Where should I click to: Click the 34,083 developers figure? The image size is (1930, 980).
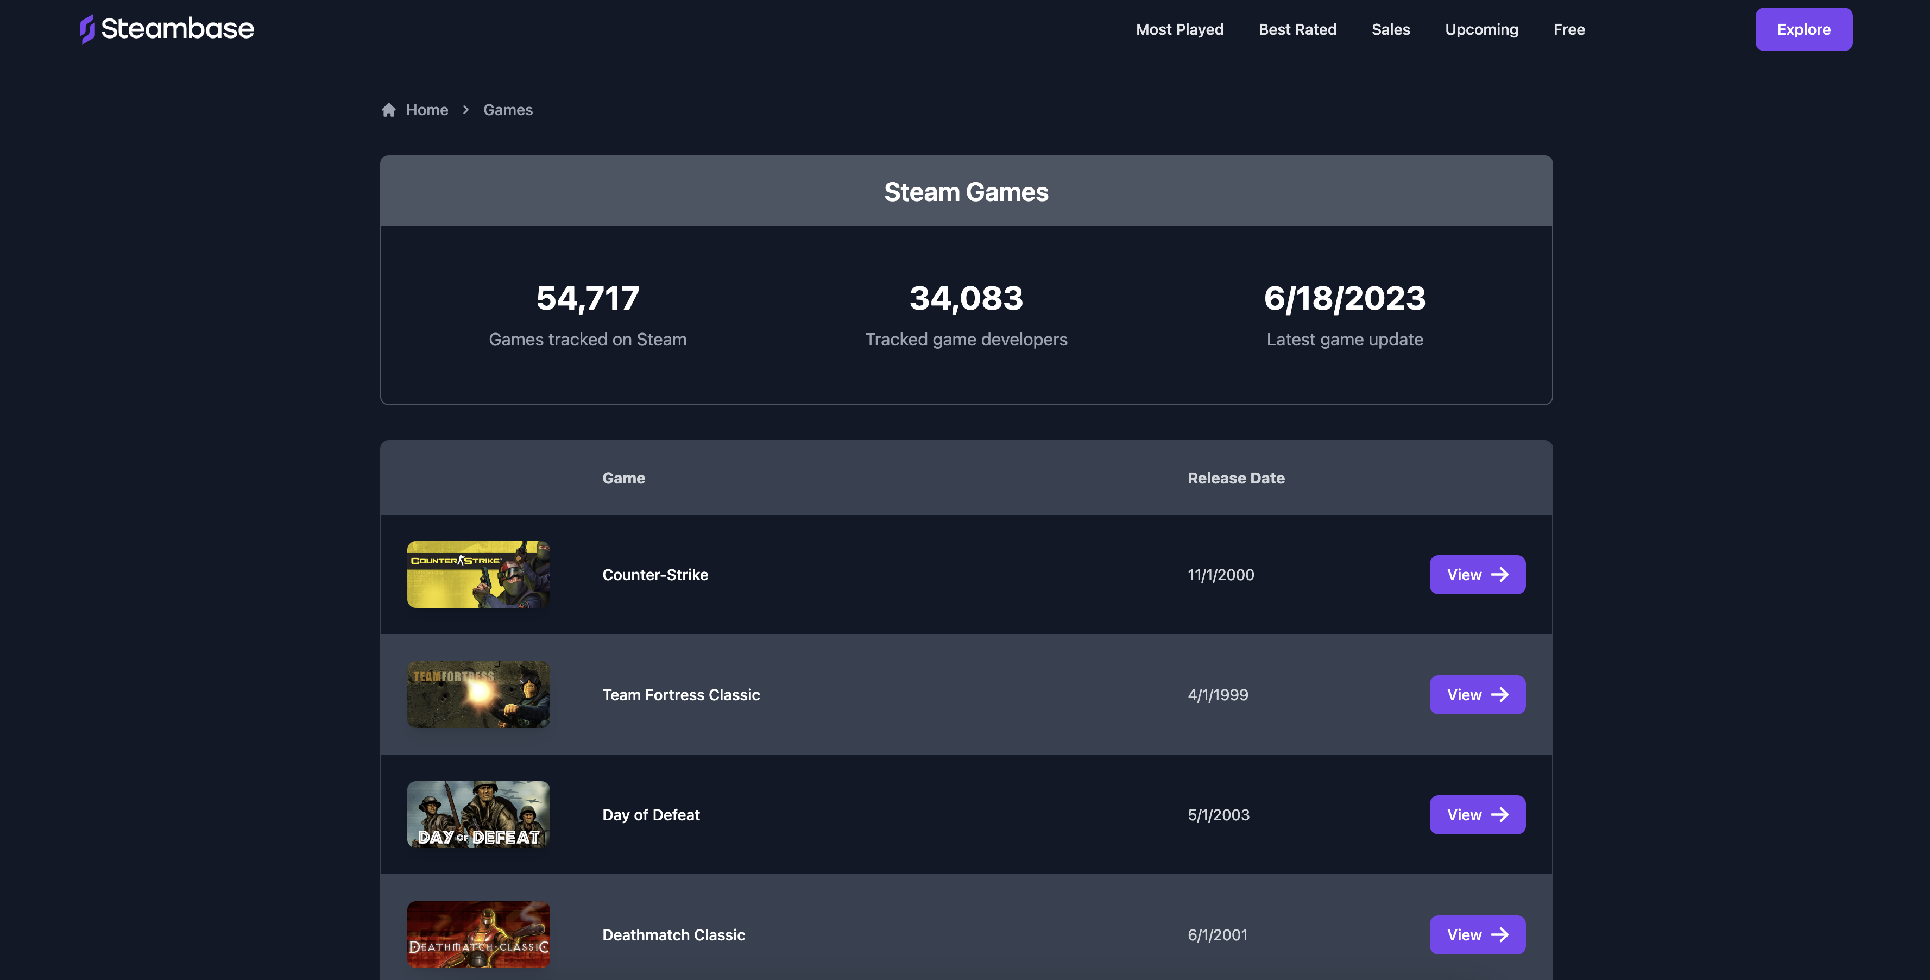click(966, 298)
